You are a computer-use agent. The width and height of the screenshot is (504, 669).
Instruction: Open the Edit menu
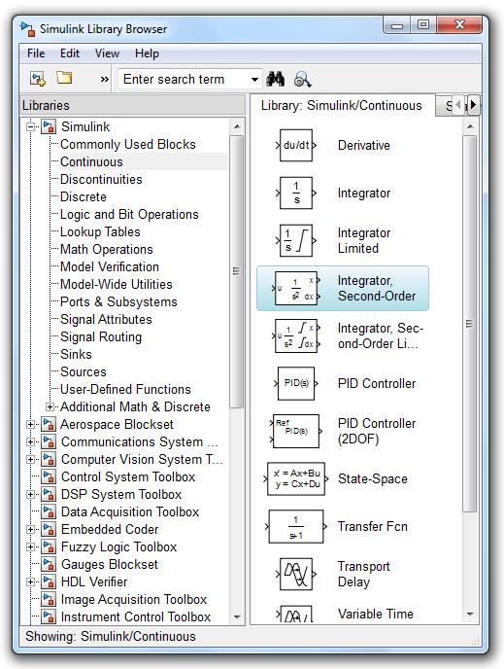[x=70, y=53]
